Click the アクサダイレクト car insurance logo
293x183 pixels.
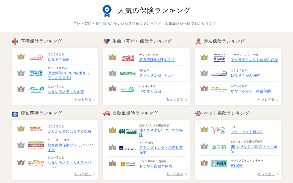(128, 148)
